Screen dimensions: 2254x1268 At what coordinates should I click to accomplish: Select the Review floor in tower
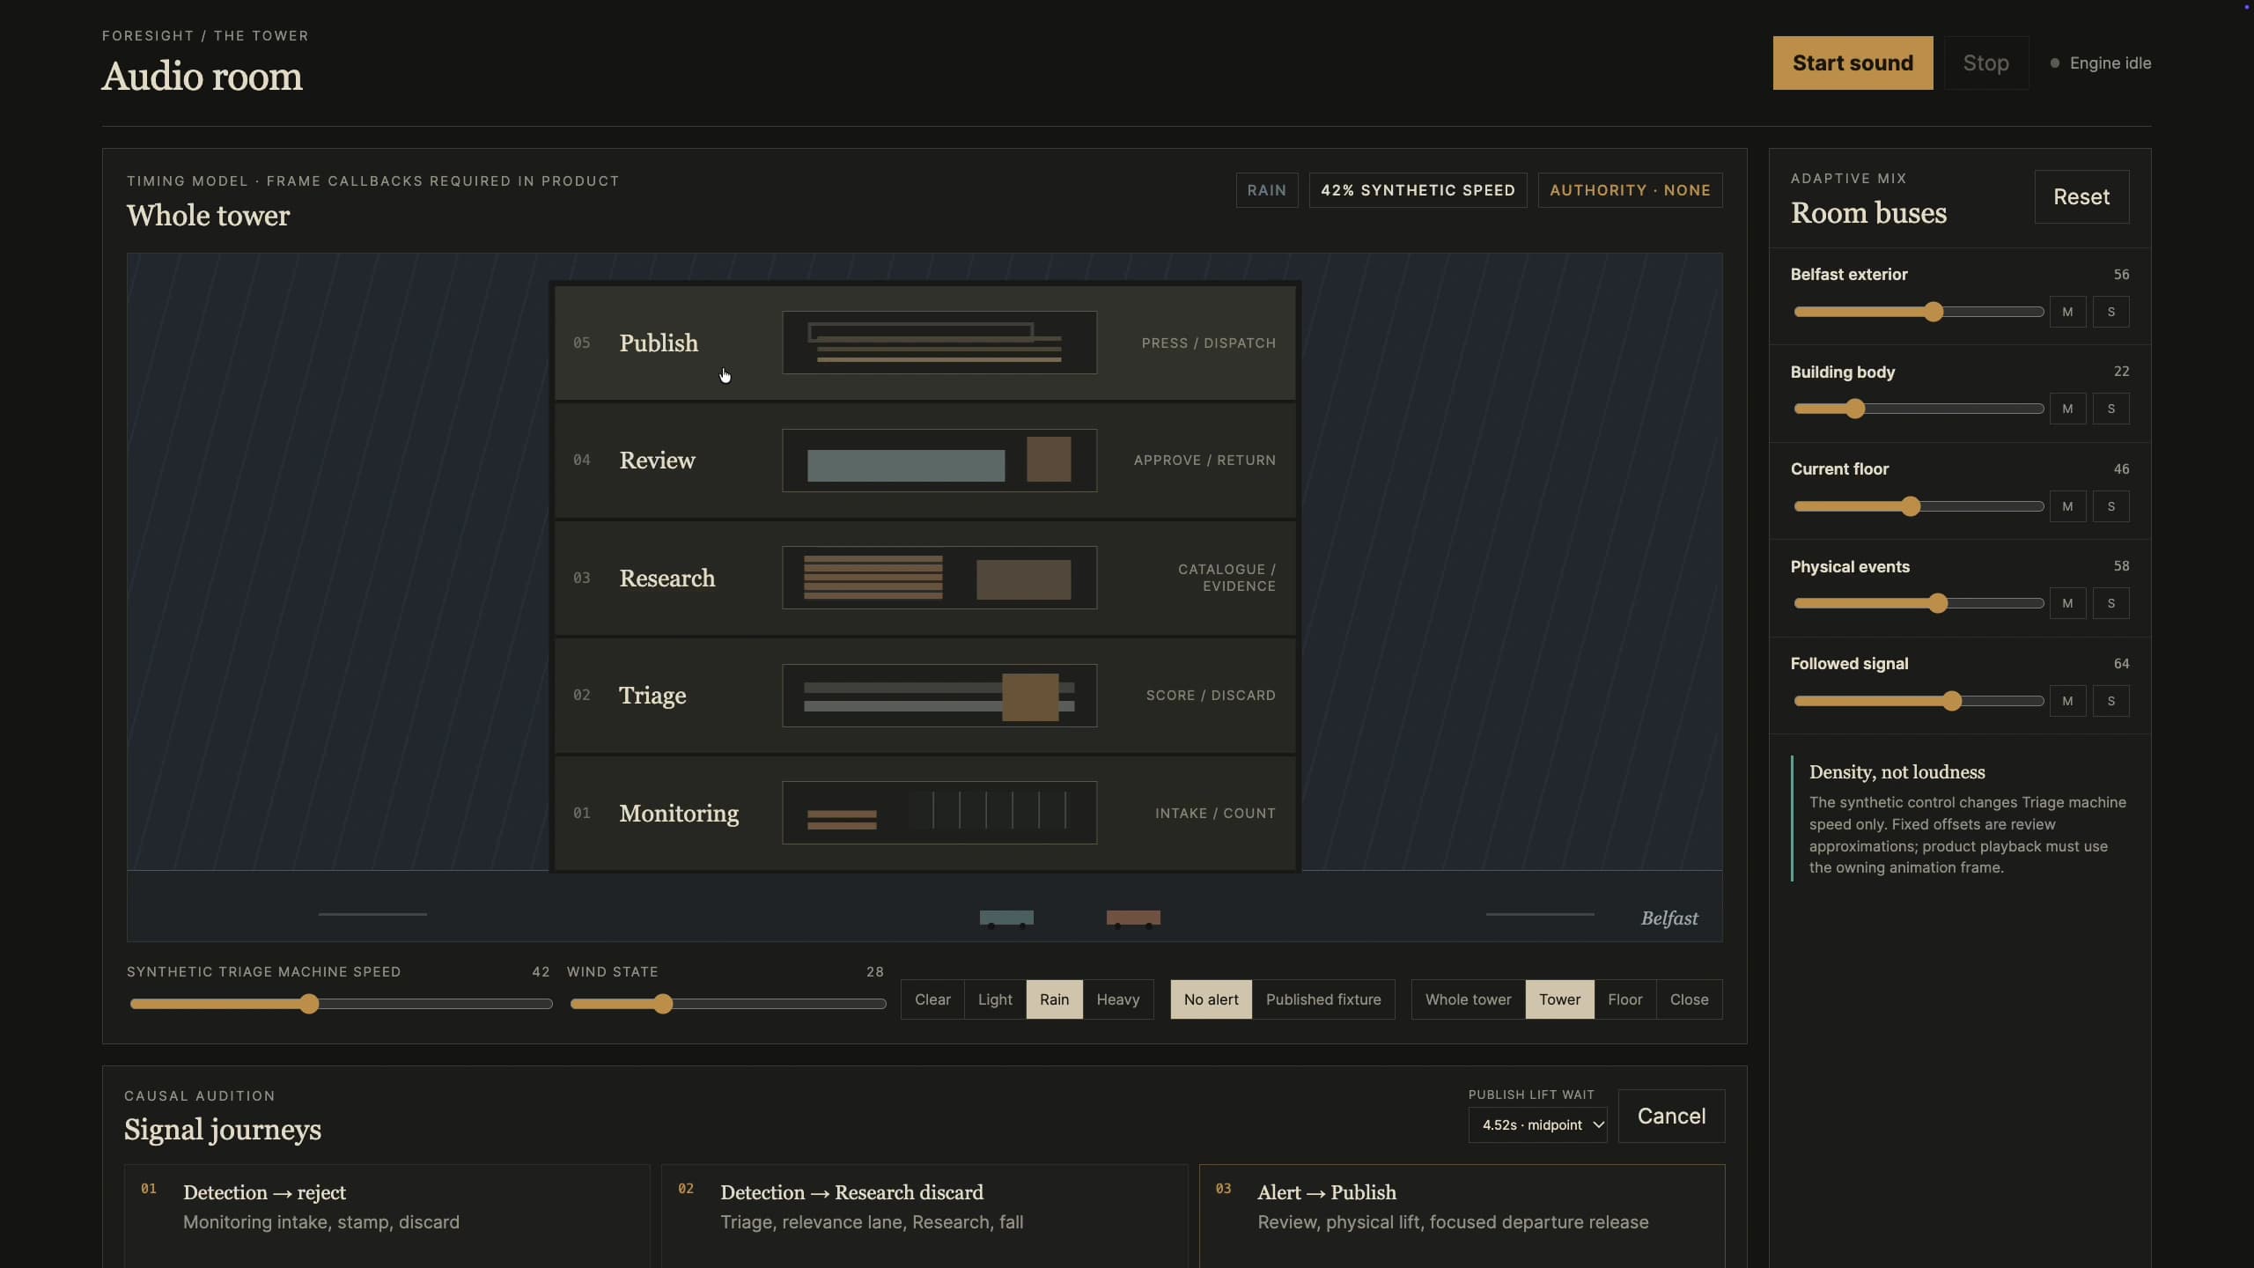click(x=924, y=460)
